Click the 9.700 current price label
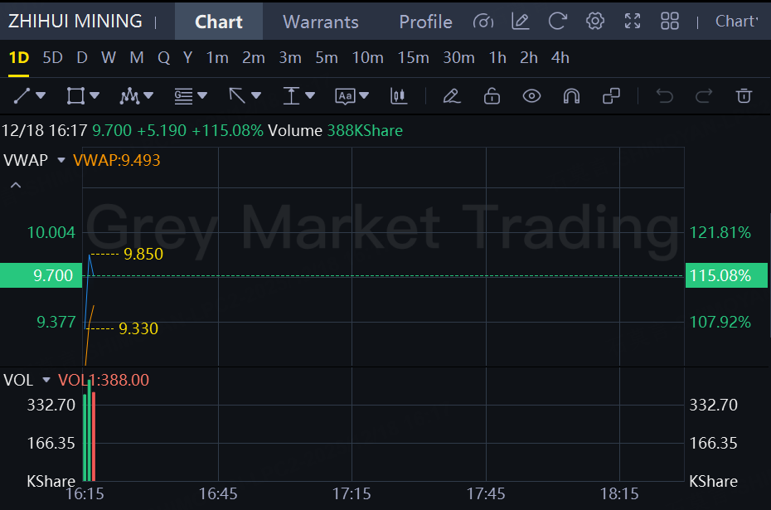 tap(41, 275)
